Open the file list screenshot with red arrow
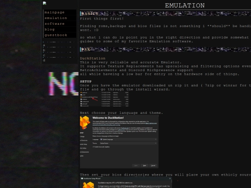The height and width of the screenshot is (188, 251). point(104,99)
